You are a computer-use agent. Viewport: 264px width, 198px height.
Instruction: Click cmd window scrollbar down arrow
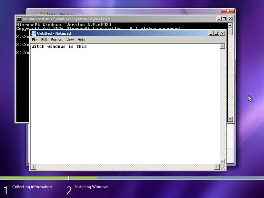click(x=230, y=119)
